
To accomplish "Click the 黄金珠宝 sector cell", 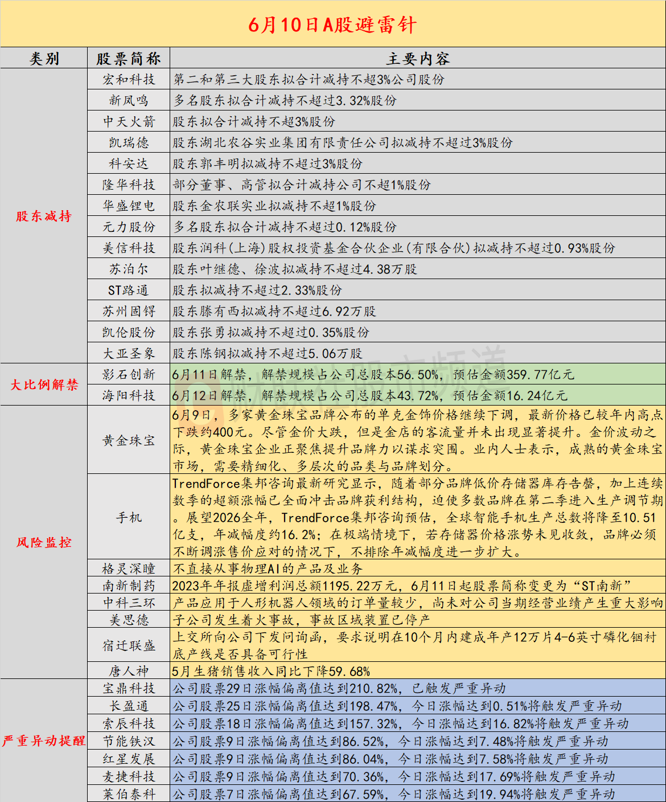I will coord(129,440).
